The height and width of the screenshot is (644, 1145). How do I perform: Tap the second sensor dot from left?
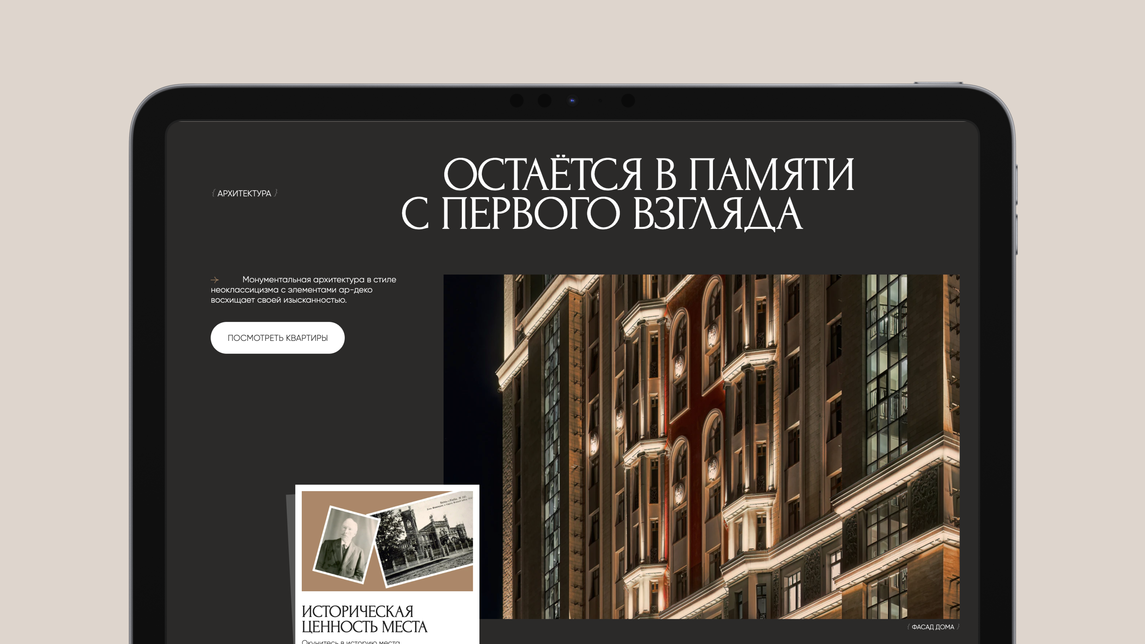click(544, 101)
